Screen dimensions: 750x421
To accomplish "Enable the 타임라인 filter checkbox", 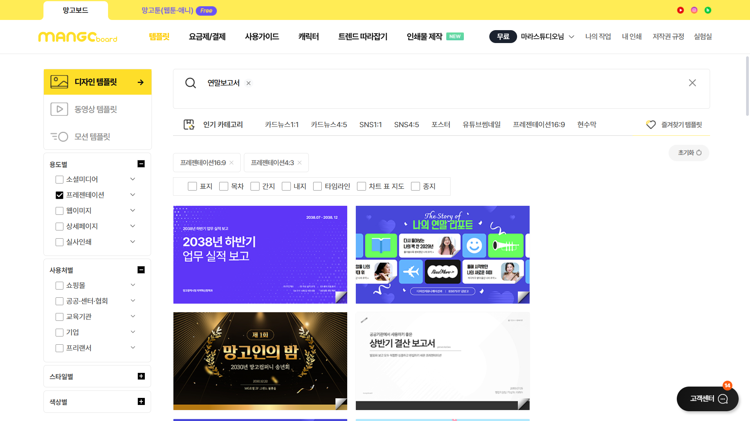I will (x=317, y=187).
